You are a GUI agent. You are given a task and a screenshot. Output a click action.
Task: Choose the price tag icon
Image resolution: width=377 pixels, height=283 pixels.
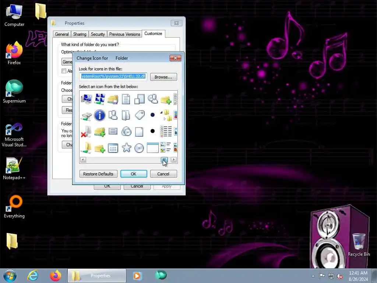click(x=140, y=115)
